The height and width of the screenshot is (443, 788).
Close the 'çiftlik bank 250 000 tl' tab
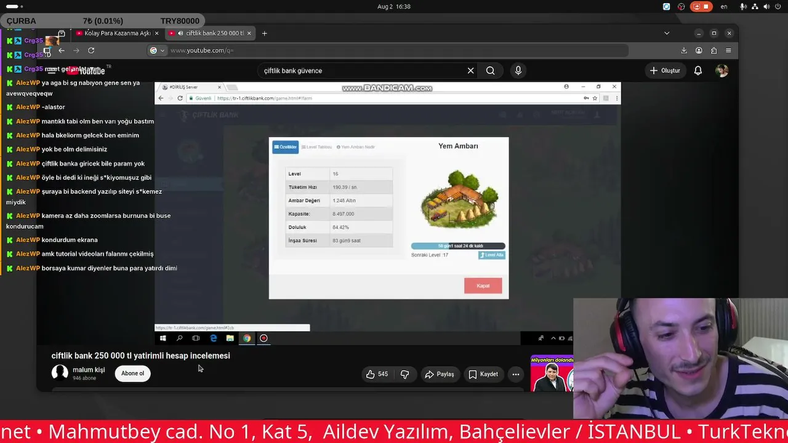pyautogui.click(x=250, y=33)
